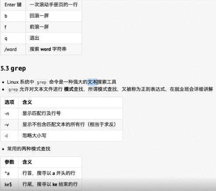The image size is (216, 191).
Task: Click the '常用的两种模式查找' bullet text
Action: tap(29, 149)
